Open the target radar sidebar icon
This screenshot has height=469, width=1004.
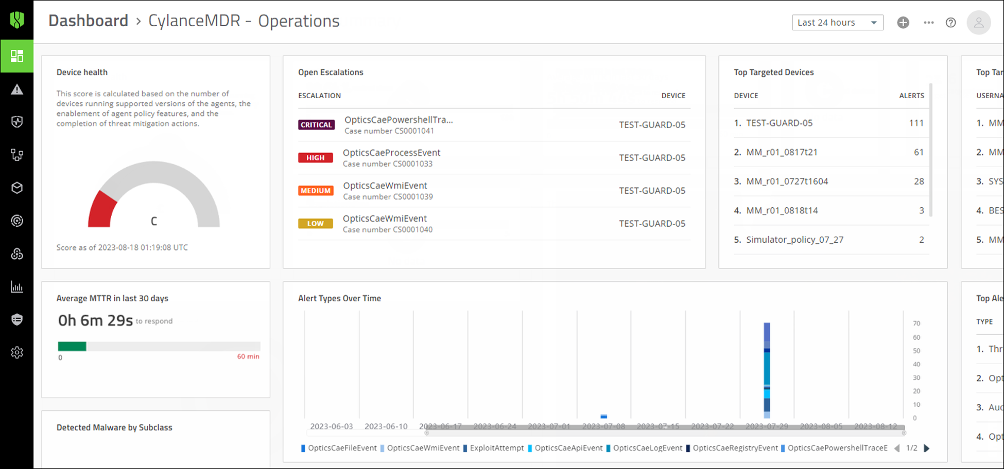pyautogui.click(x=17, y=221)
